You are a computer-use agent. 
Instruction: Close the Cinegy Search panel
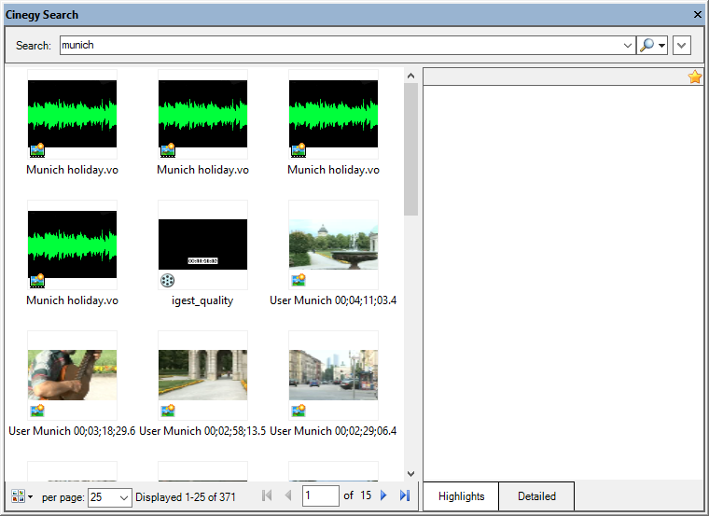(x=698, y=15)
